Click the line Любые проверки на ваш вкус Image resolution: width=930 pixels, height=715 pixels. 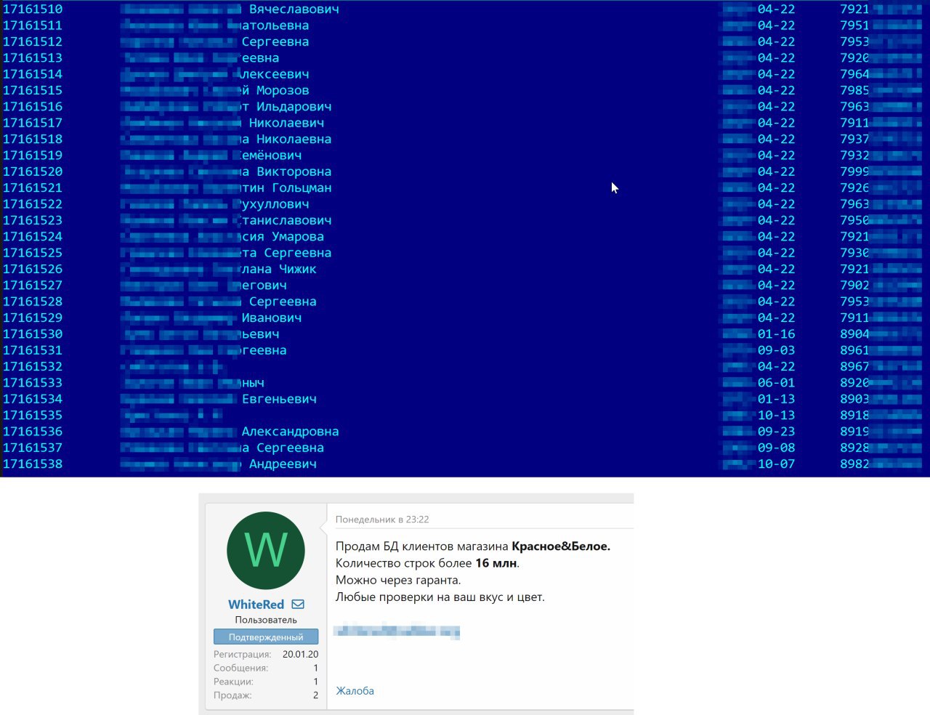click(440, 597)
